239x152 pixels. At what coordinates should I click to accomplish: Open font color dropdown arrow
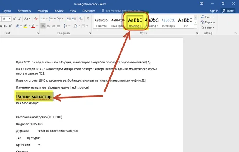[37, 26]
